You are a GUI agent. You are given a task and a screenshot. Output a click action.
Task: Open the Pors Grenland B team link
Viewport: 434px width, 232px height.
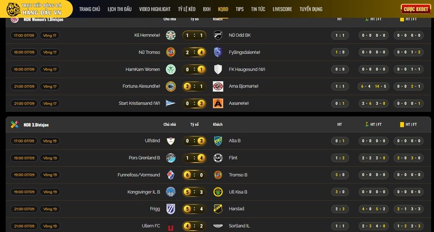click(144, 158)
